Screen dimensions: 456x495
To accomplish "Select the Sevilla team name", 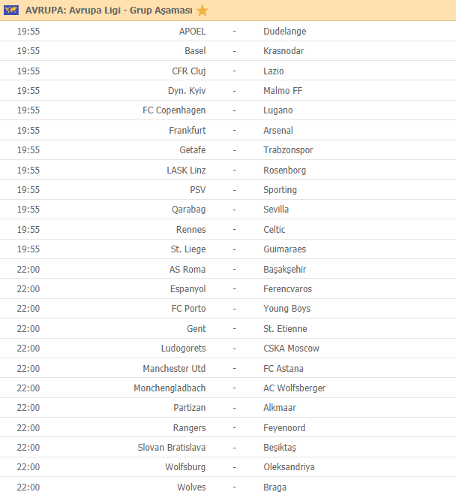I will (276, 210).
